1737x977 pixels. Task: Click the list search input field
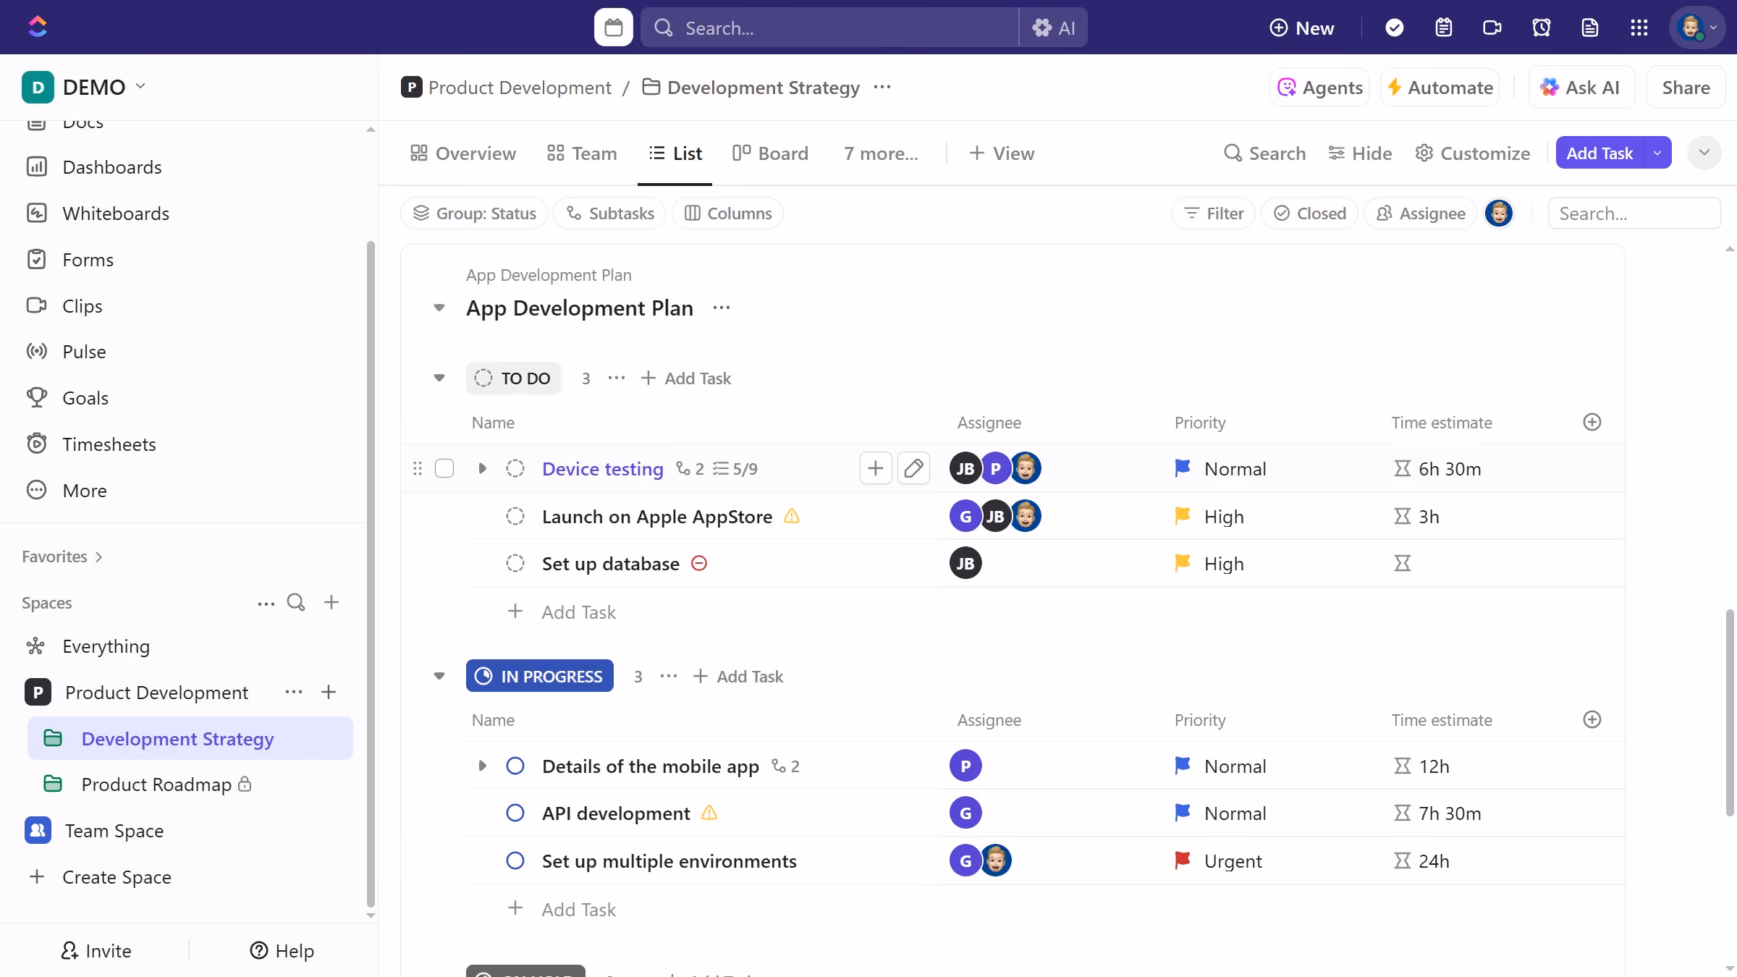1634,213
